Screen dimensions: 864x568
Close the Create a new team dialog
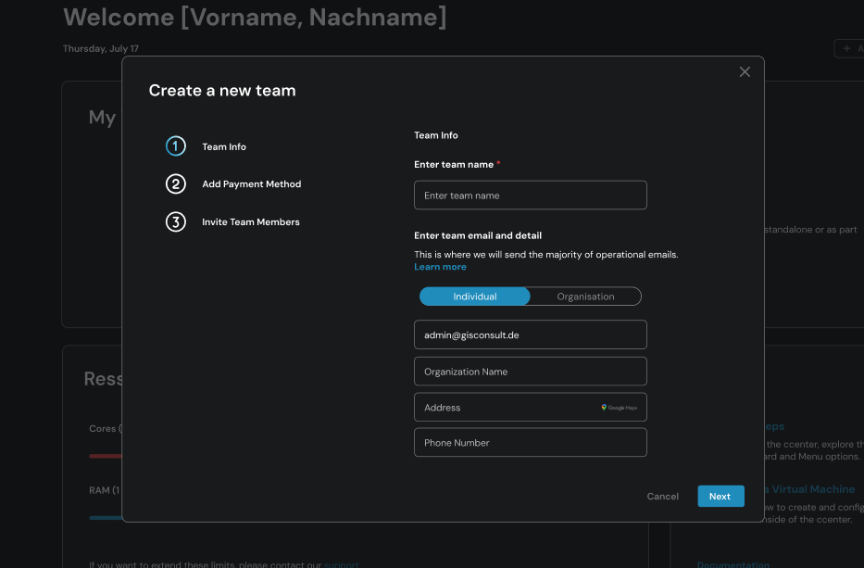pyautogui.click(x=745, y=72)
